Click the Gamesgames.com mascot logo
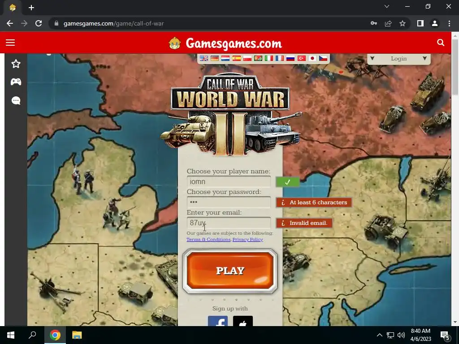 175,43
